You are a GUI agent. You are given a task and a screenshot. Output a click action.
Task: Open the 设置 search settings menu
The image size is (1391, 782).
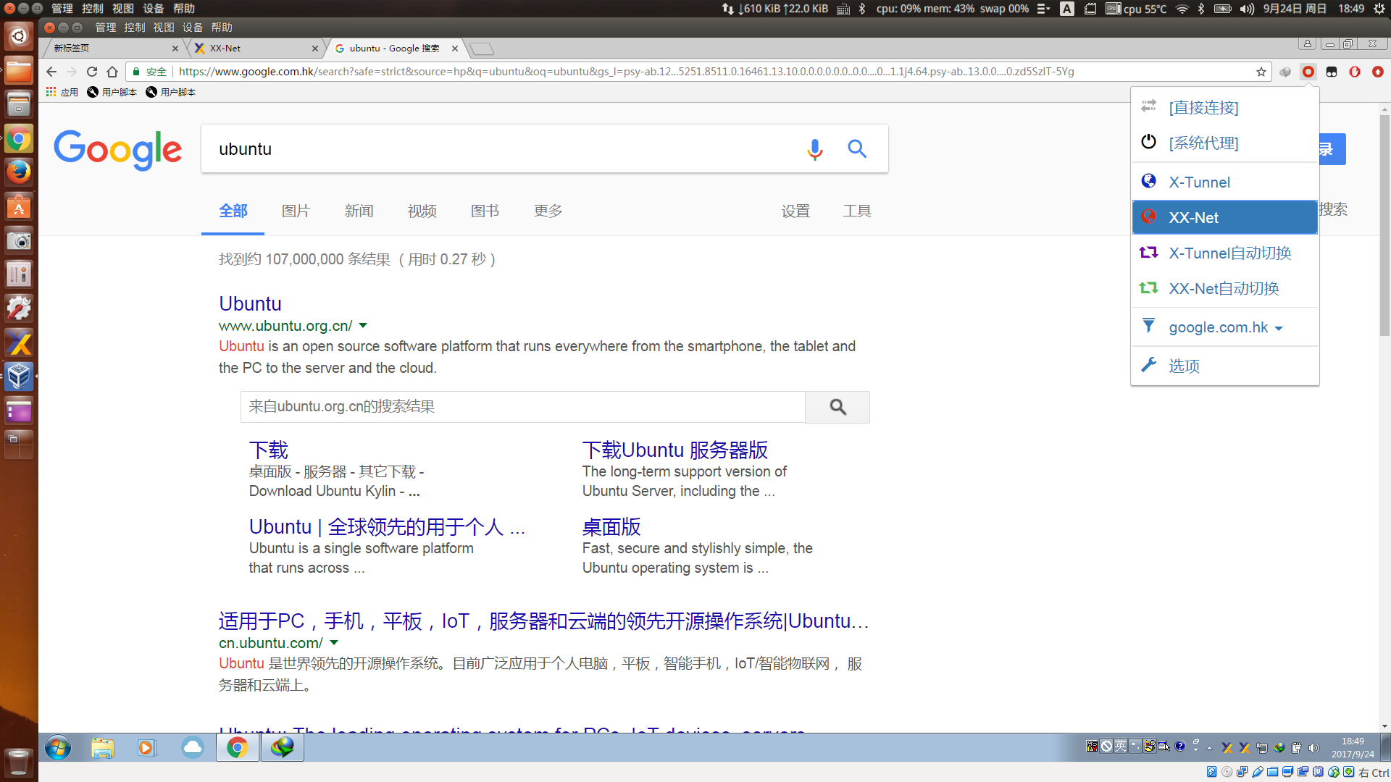pyautogui.click(x=795, y=211)
